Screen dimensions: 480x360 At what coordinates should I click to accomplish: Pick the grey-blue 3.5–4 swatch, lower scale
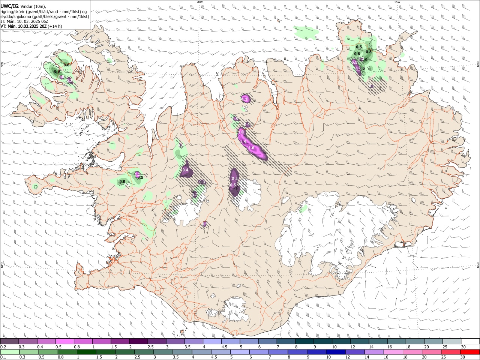(182, 352)
